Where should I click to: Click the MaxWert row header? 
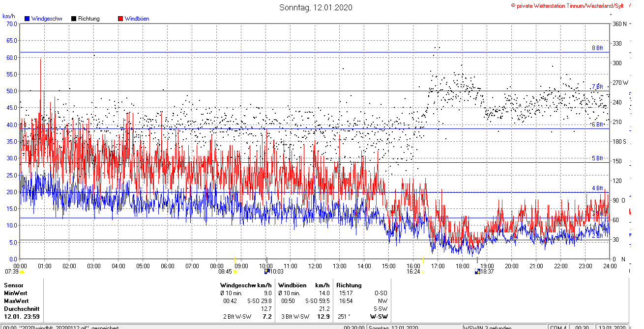(17, 301)
